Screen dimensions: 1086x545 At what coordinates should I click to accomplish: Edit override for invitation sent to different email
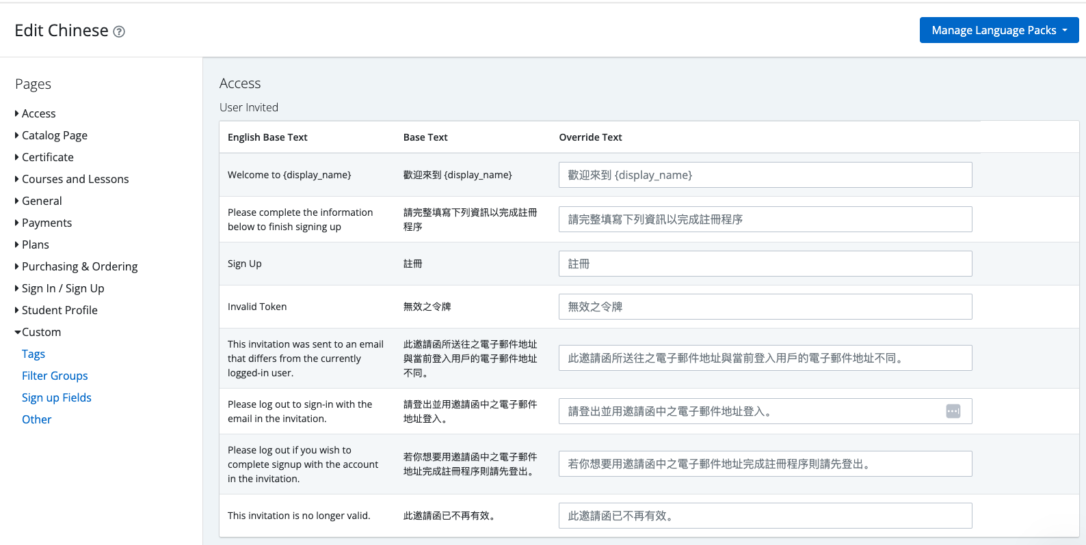click(765, 358)
